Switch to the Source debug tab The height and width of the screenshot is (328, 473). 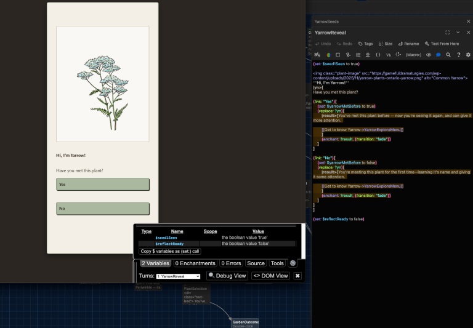(x=256, y=263)
